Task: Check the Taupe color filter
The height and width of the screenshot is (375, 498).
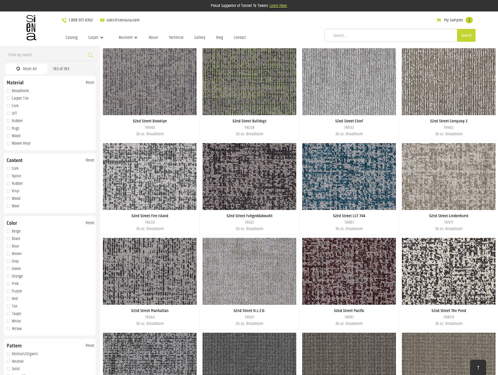Action: click(8, 314)
